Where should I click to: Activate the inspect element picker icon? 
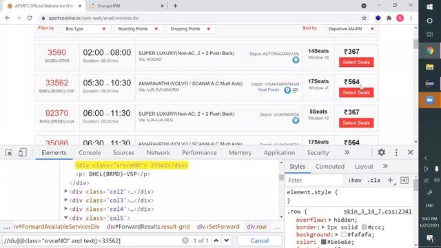coord(9,152)
